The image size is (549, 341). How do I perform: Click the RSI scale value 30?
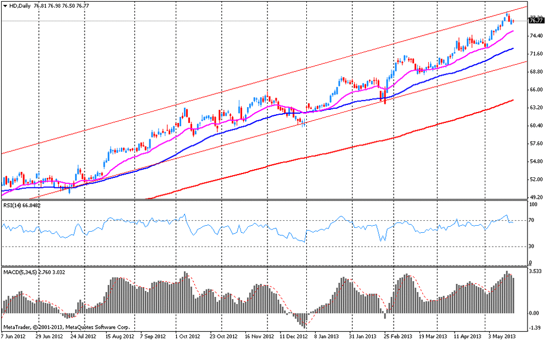[531, 247]
